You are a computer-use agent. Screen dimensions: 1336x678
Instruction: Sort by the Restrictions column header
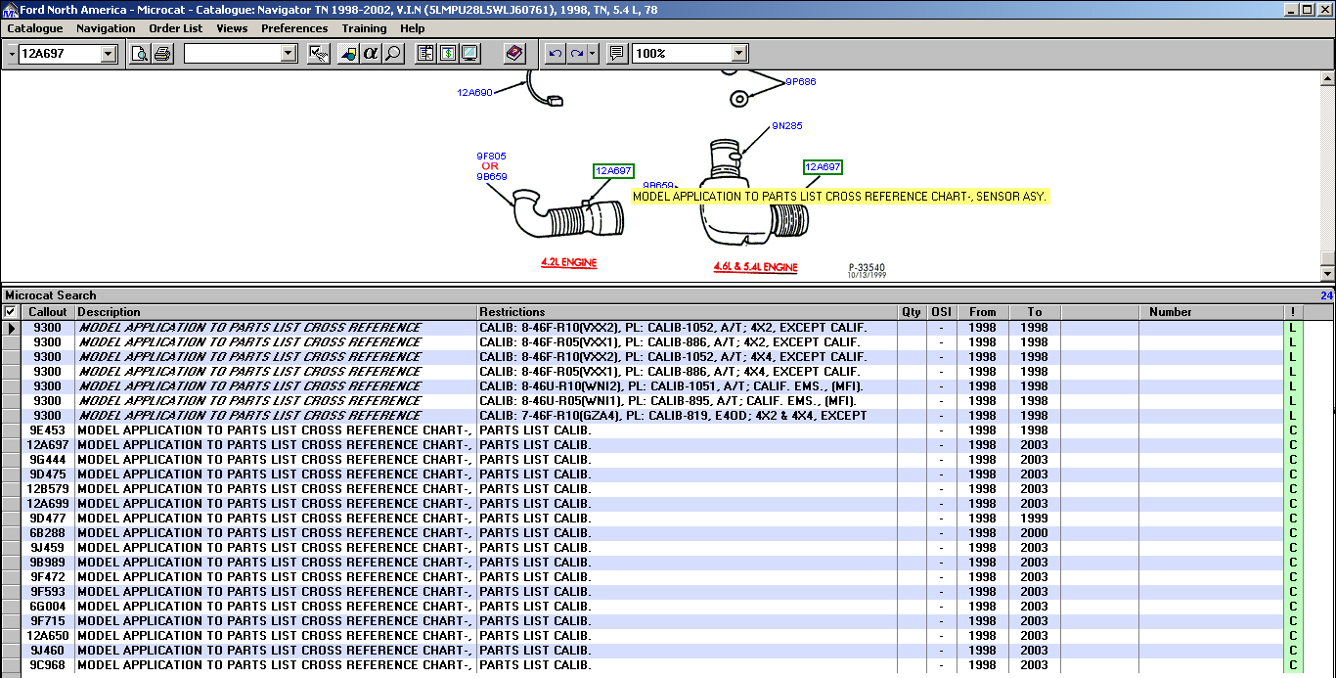point(687,312)
